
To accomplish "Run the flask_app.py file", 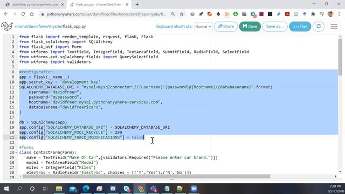I will pos(300,26).
